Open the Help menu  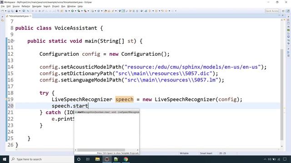coord(80,6)
